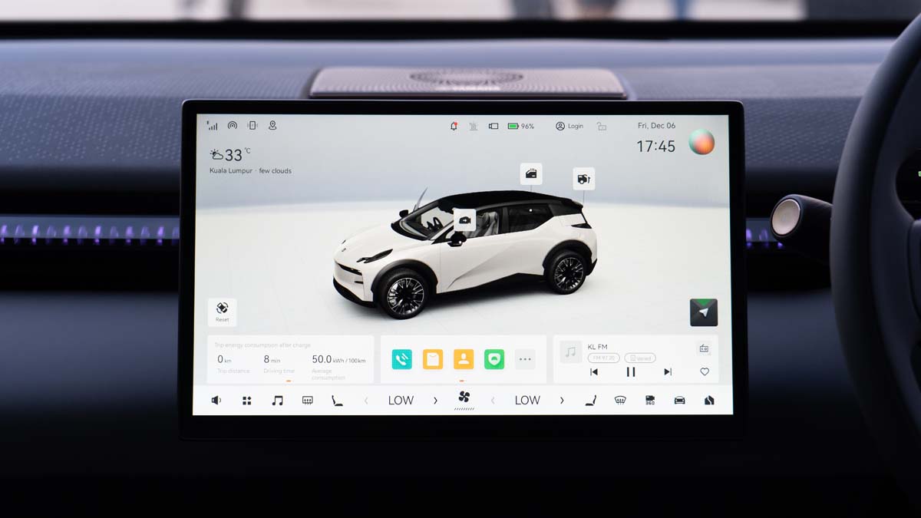Decrease right temperature with left chevron

pyautogui.click(x=493, y=400)
